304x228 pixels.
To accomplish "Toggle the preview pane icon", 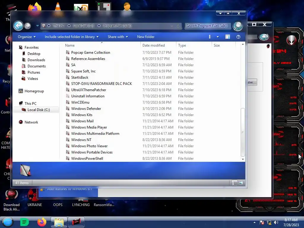I will coord(228,37).
